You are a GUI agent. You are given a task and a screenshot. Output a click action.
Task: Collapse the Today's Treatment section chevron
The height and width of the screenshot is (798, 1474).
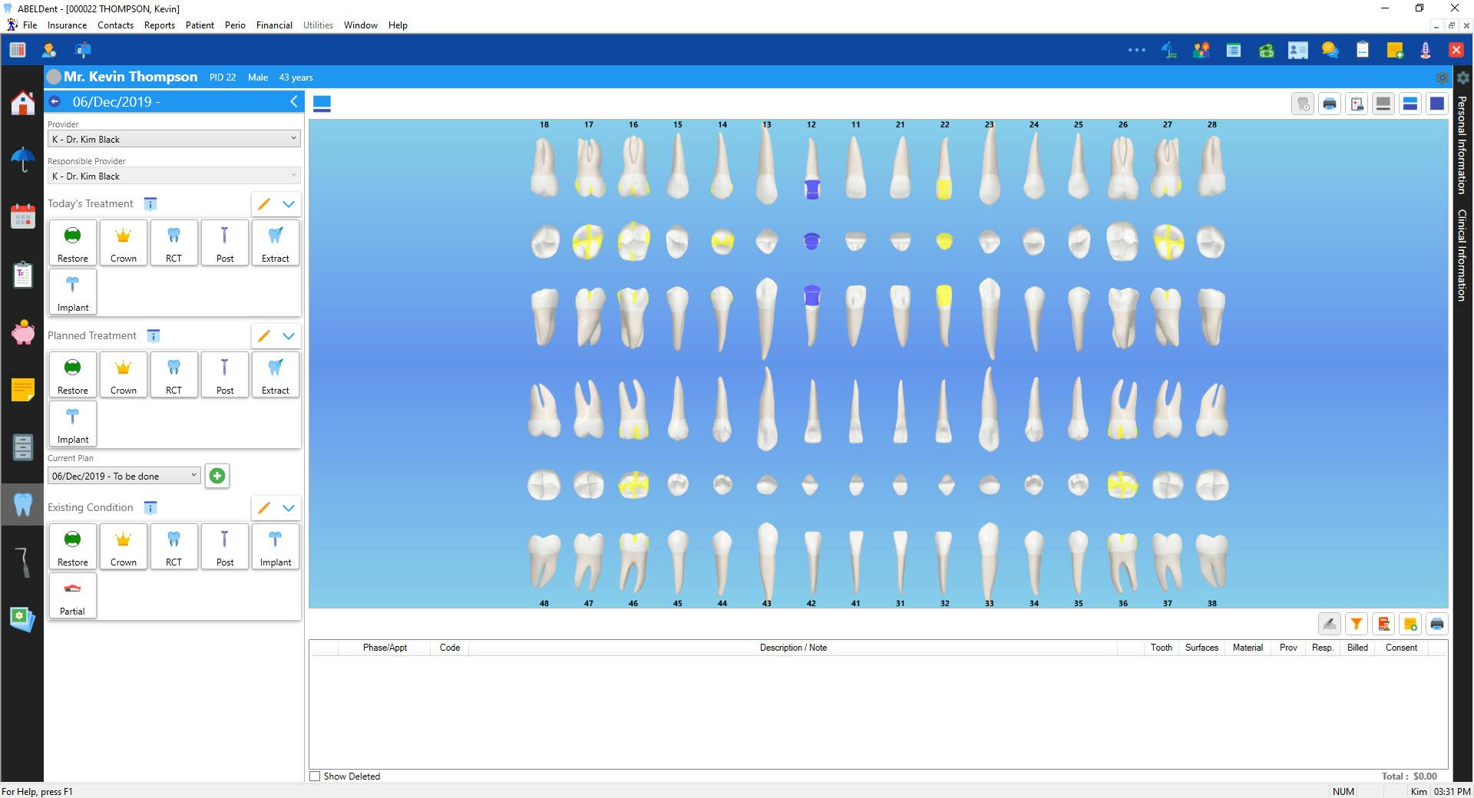coord(289,204)
